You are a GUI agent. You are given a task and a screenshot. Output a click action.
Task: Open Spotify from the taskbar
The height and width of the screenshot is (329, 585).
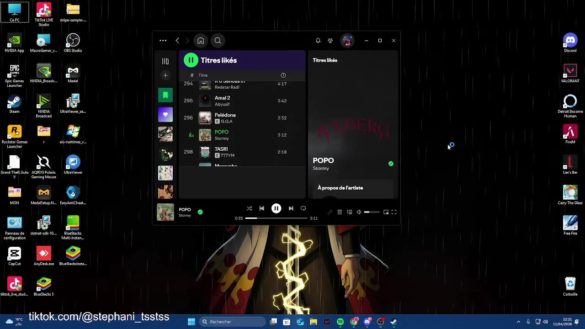pos(340,322)
